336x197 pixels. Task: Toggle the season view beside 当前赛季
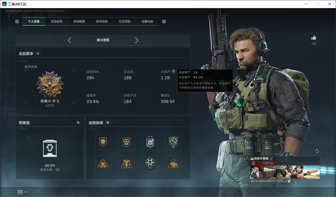(x=38, y=53)
